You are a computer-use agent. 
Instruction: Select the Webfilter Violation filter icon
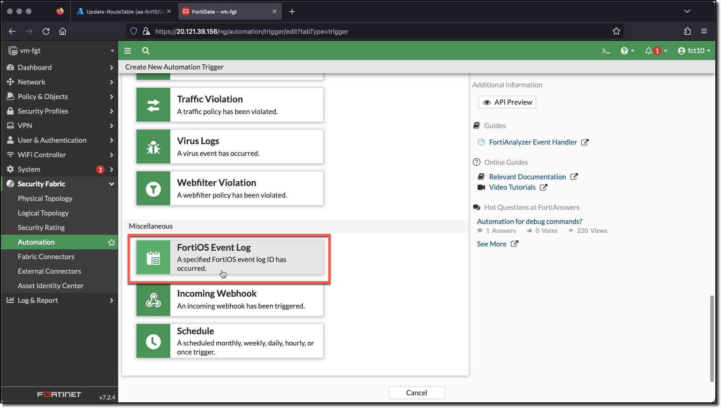tap(153, 189)
